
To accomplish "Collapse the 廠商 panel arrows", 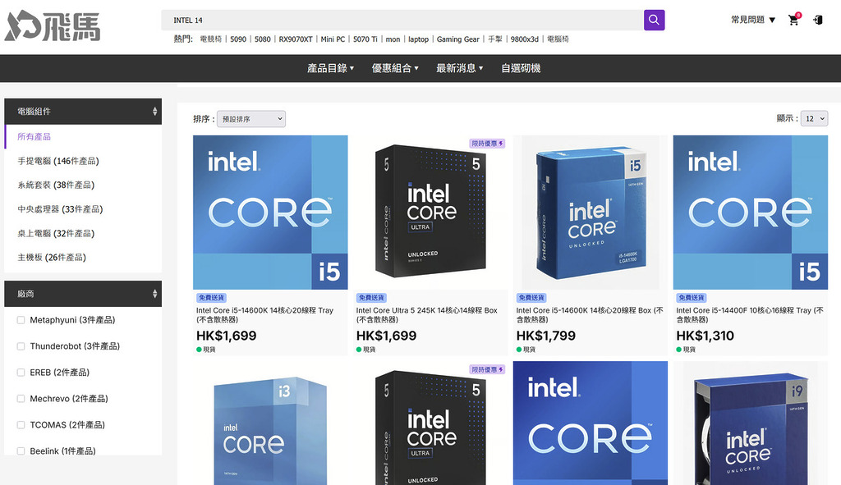I will point(154,294).
